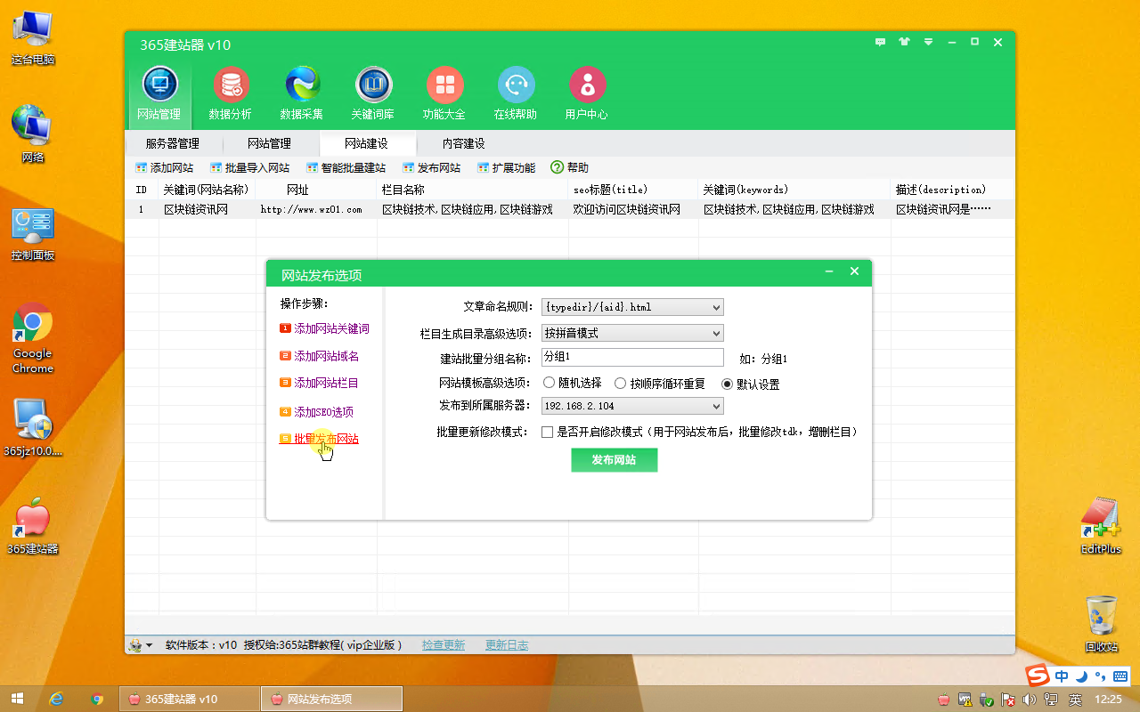Screen dimensions: 1140x712
Task: Open the 数据分析 module
Action: click(231, 93)
